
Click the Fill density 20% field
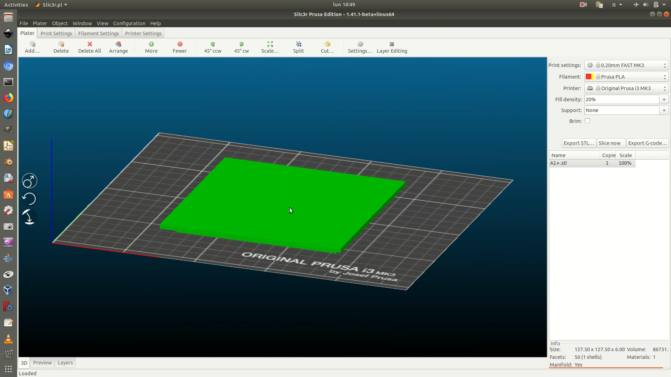(x=622, y=99)
